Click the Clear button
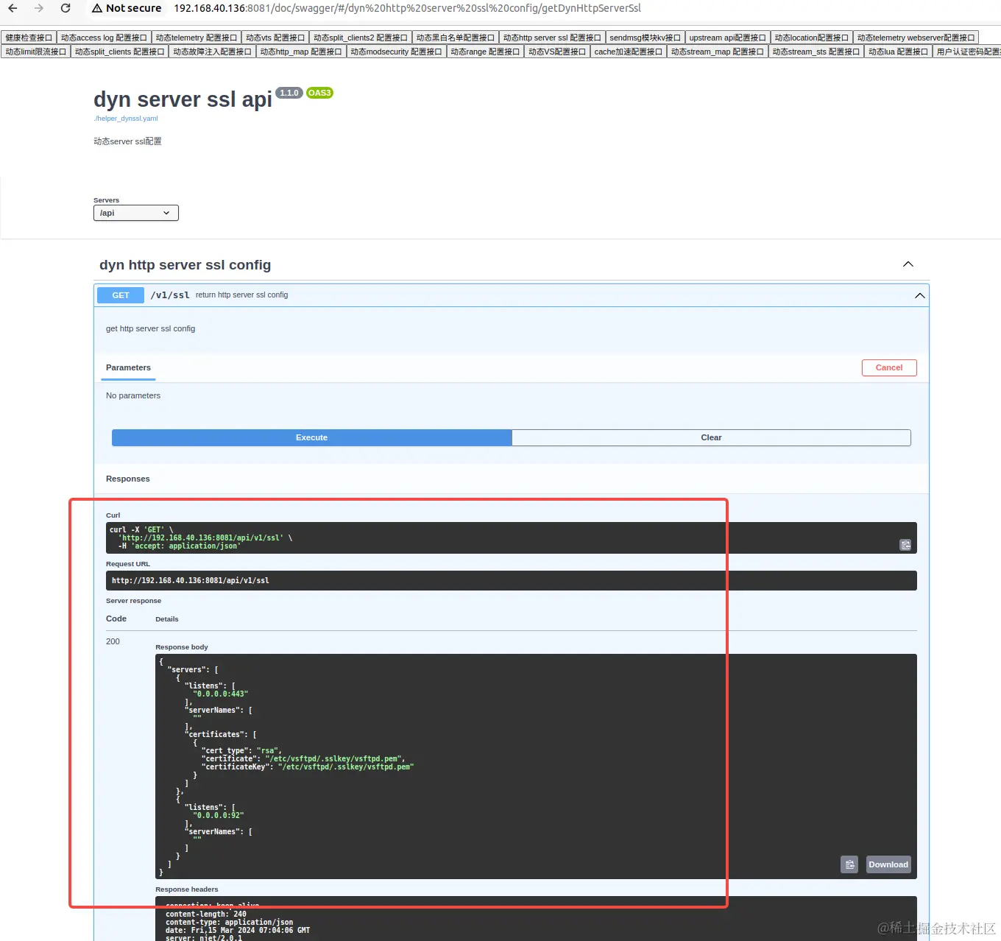The width and height of the screenshot is (1001, 941). [711, 437]
